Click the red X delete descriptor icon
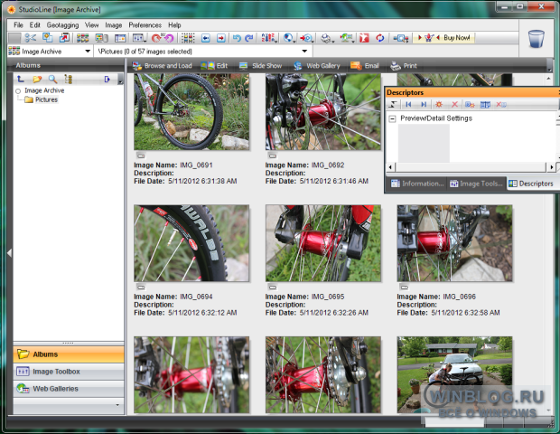This screenshot has height=434, width=560. (454, 104)
